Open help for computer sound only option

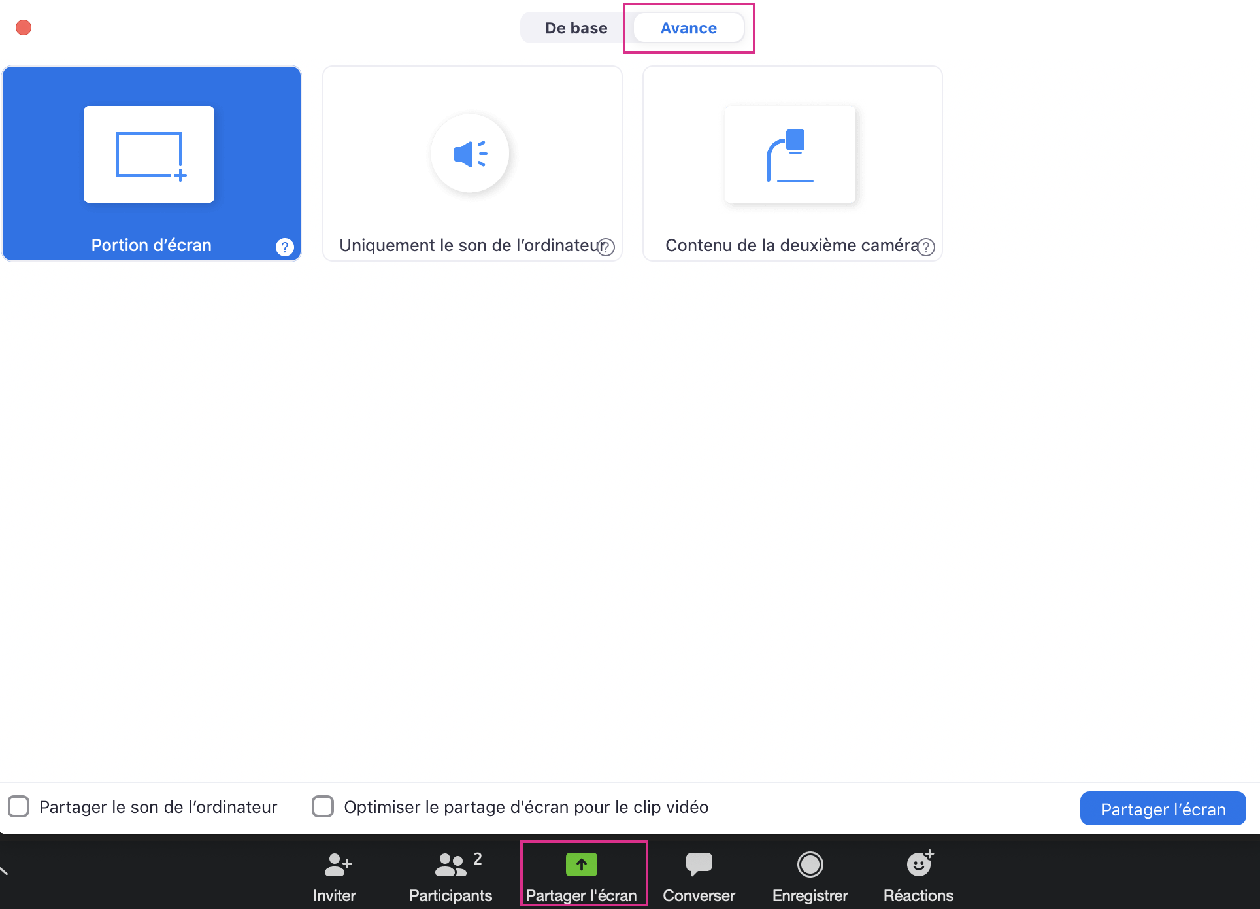pos(606,247)
